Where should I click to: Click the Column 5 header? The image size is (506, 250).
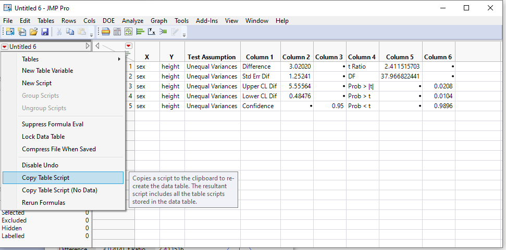click(400, 57)
